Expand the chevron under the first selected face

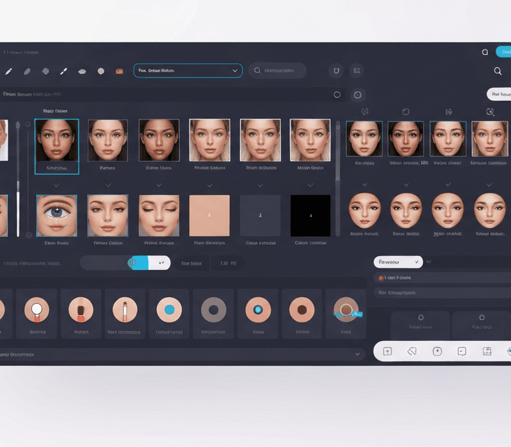[x=56, y=185]
